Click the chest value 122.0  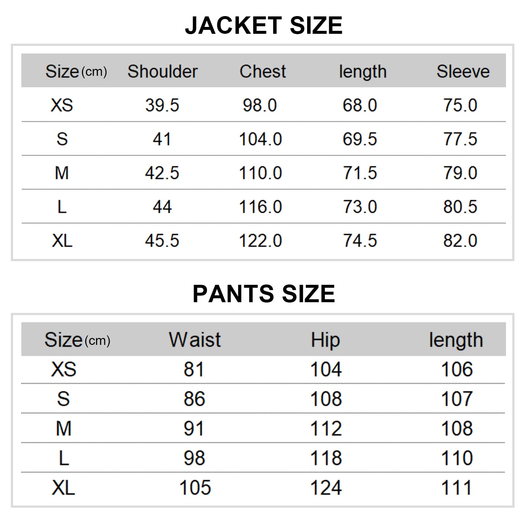(261, 241)
